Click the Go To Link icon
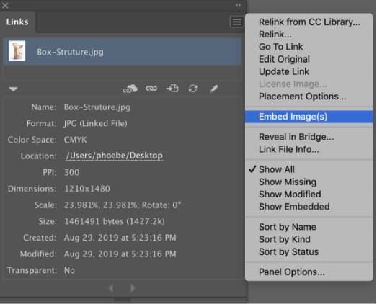This screenshot has width=377, height=304. tap(172, 89)
